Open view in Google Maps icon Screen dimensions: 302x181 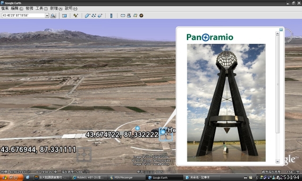pyautogui.click(x=135, y=16)
